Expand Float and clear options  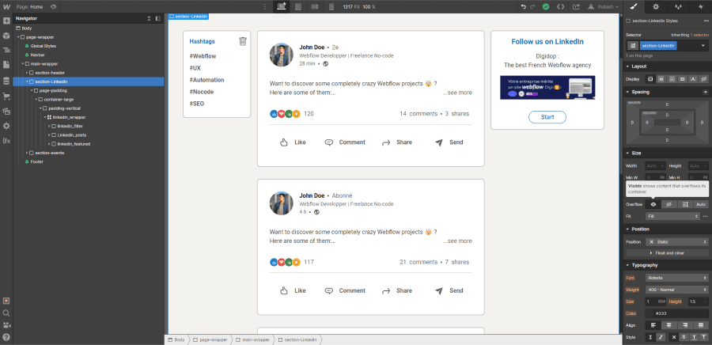tap(667, 253)
